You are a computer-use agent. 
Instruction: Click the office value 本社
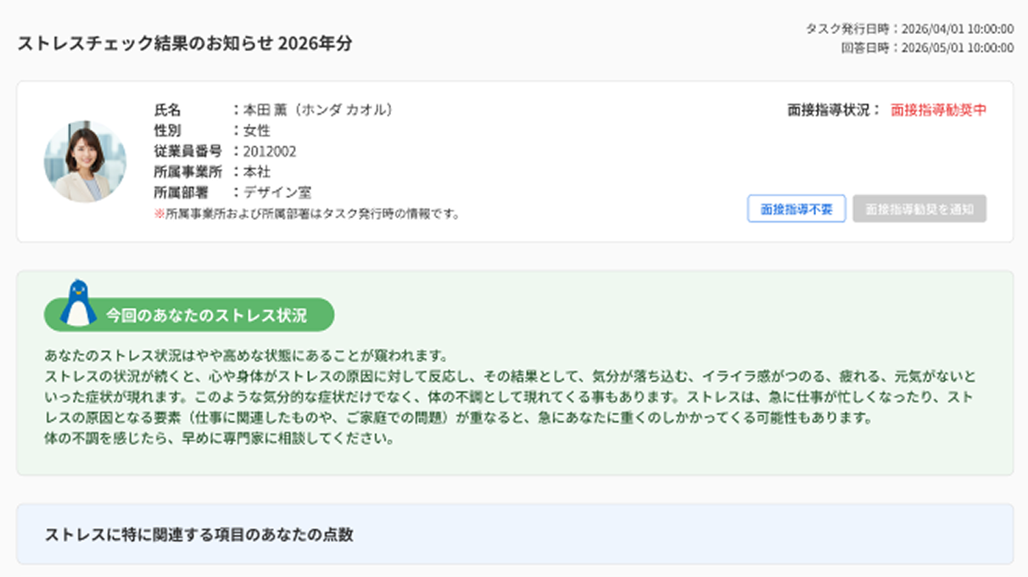257,172
